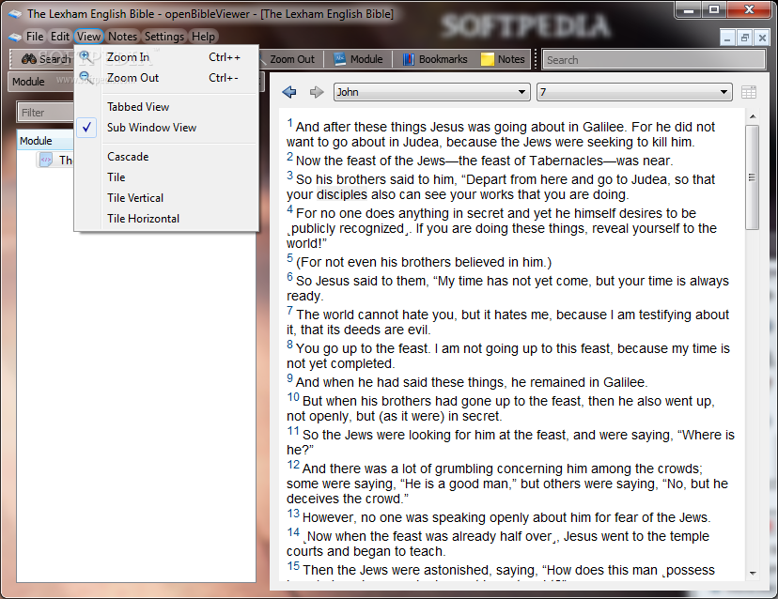The width and height of the screenshot is (778, 599).
Task: Click the Module column header
Action: point(46,141)
